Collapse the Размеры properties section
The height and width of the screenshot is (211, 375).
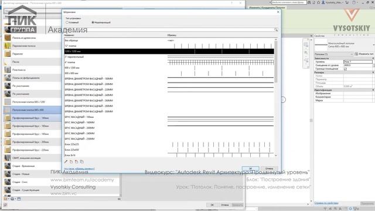(373, 72)
